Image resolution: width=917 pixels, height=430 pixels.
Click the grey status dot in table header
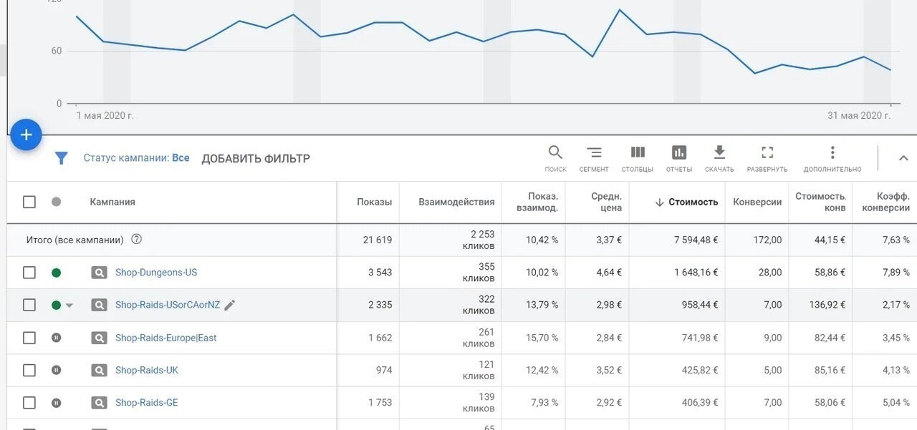tap(57, 202)
